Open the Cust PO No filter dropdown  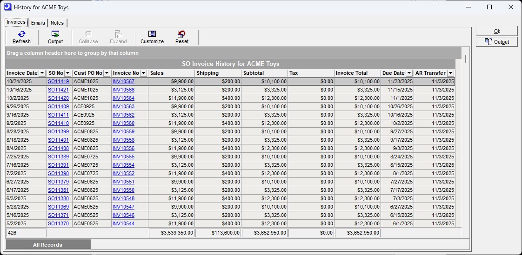pos(107,73)
